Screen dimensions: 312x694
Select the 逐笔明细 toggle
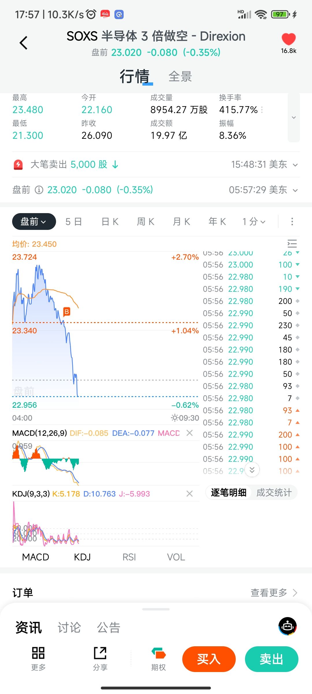point(229,492)
